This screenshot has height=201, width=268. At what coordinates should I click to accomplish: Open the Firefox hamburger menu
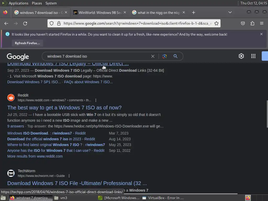pos(262,23)
